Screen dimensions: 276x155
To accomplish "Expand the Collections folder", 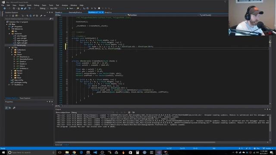I will pos(12,50).
